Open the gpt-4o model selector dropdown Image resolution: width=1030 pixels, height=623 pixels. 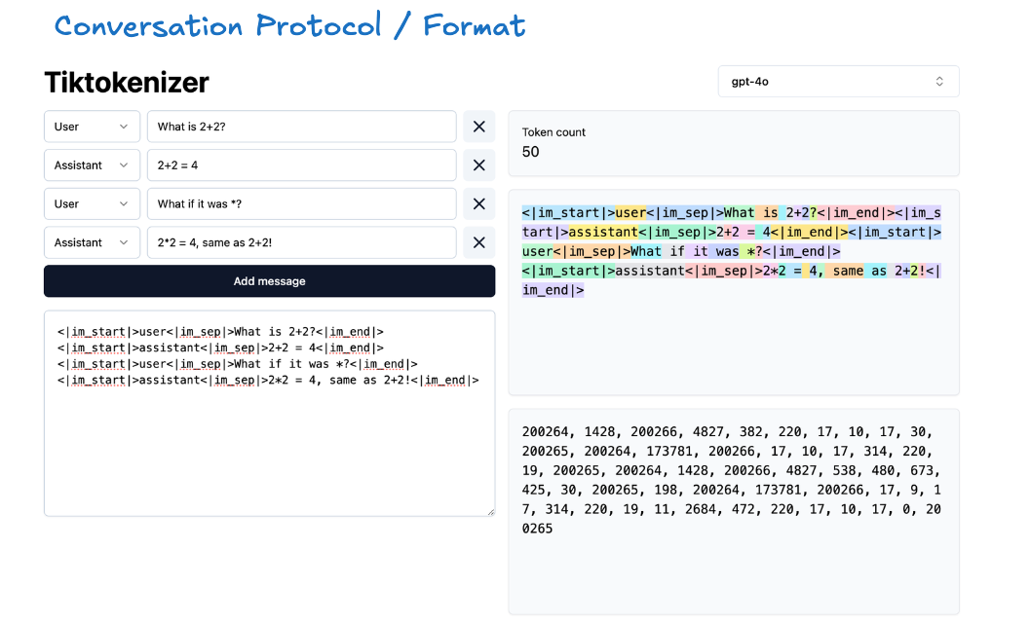[838, 82]
